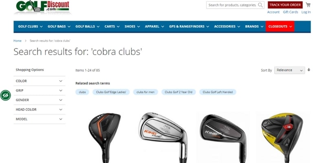Select the 'Clubs Golf Left Handed' search term
This screenshot has height=163, width=326.
218,92
